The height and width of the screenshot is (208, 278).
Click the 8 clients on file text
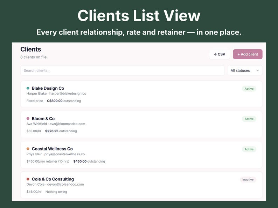34,57
